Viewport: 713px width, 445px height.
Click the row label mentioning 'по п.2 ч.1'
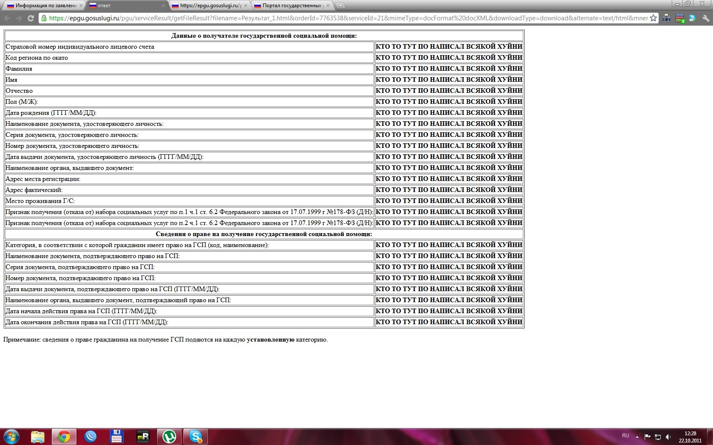189,223
